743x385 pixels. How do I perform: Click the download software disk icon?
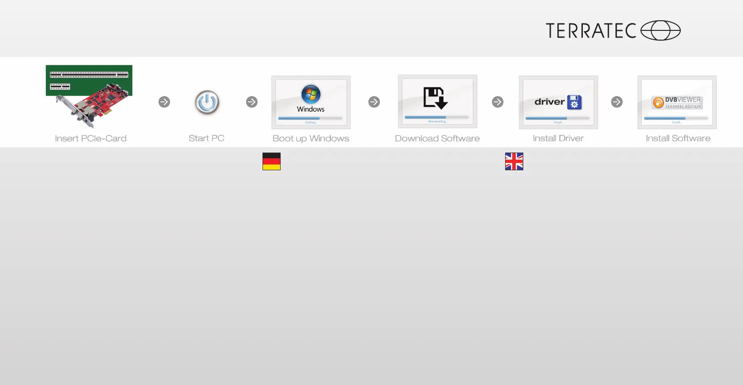435,98
